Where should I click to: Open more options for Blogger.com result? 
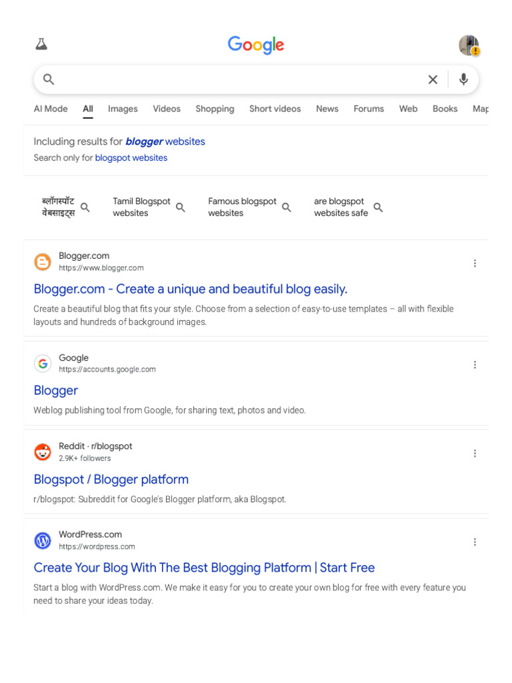(x=475, y=263)
